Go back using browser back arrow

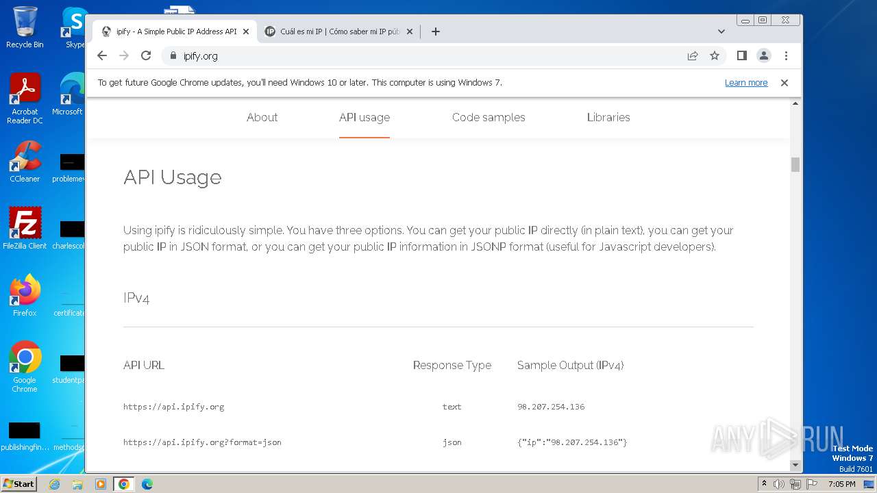102,56
